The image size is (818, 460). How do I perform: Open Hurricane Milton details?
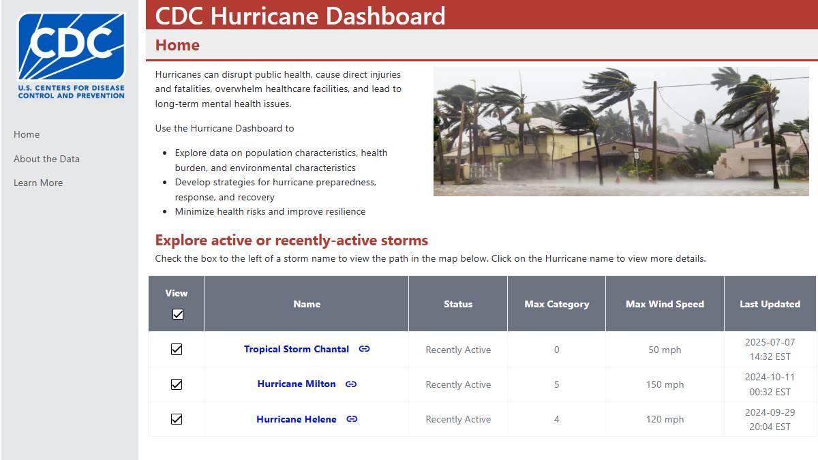point(297,384)
